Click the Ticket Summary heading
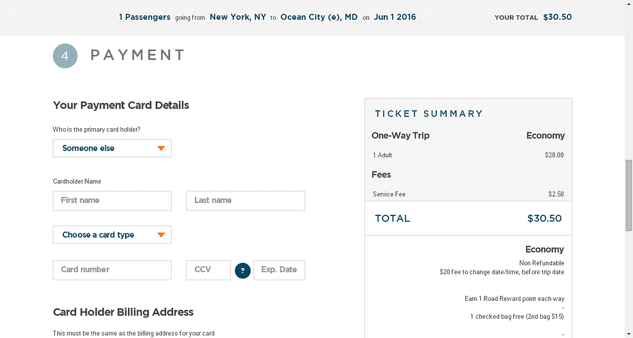Viewport: 633px width, 338px height. coord(428,114)
